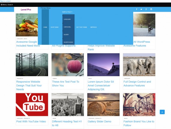Open 'Lorem Ipsum Dolor Sit Amet' post title

coord(101,85)
